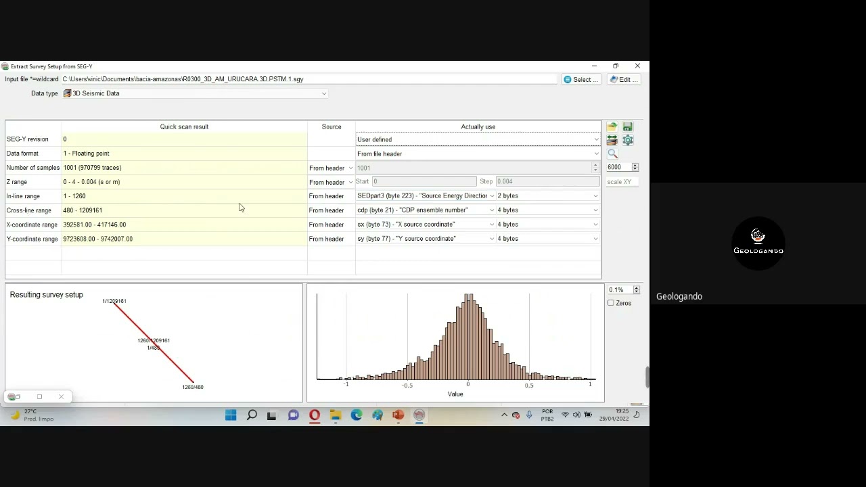Viewport: 866px width, 487px height.
Task: Click the scale XY field
Action: (622, 181)
